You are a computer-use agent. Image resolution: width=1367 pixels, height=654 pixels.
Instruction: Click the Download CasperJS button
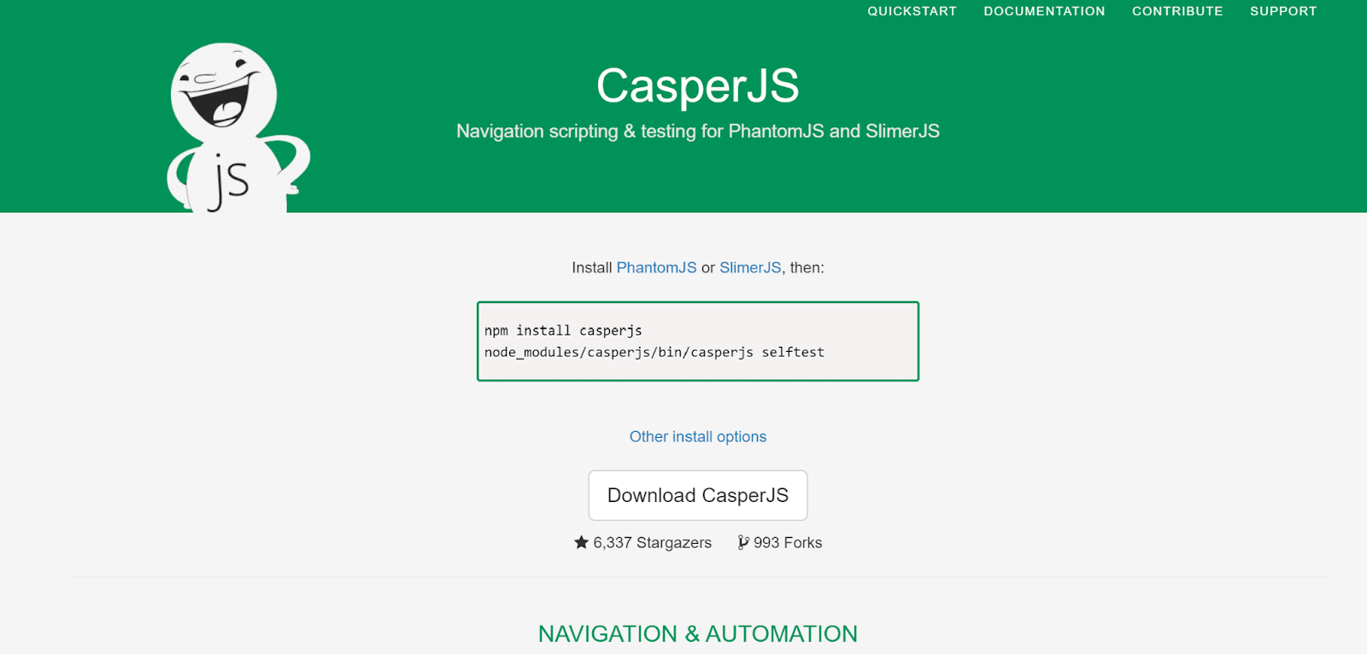(698, 495)
